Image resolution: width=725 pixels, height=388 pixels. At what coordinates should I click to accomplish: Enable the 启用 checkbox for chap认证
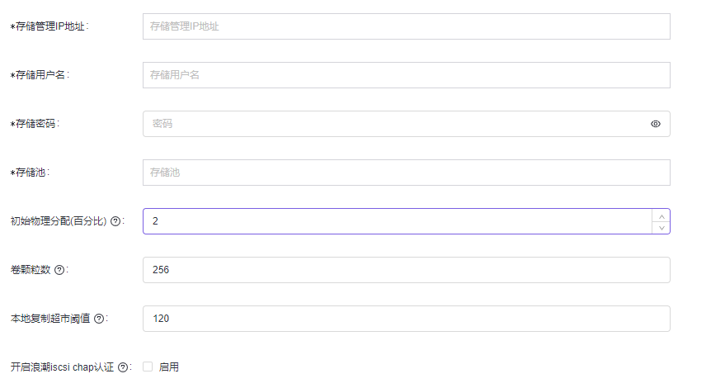pyautogui.click(x=148, y=367)
